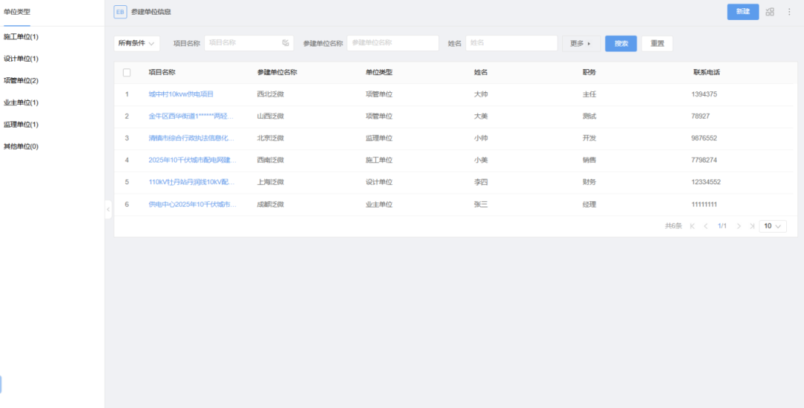
Task: Focus the 参建单位名称 search input
Action: coord(393,43)
